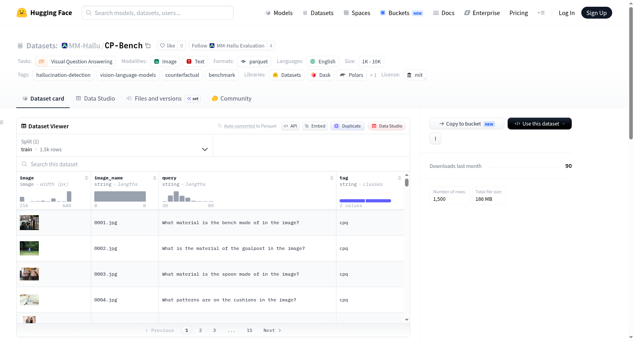Viewport: 634px width, 341px height.
Task: Open the Models page
Action: (279, 13)
